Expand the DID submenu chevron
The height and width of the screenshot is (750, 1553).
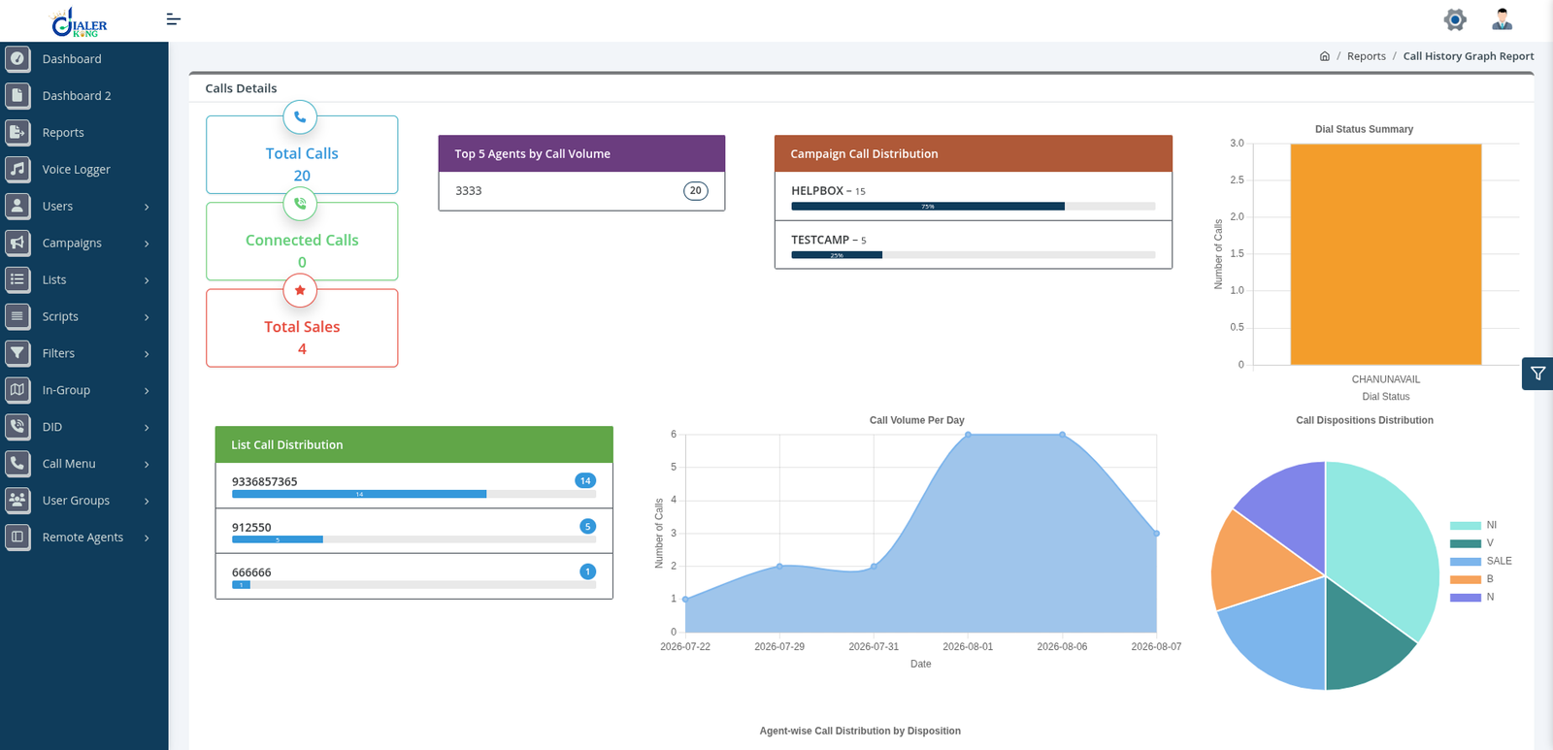[147, 428]
